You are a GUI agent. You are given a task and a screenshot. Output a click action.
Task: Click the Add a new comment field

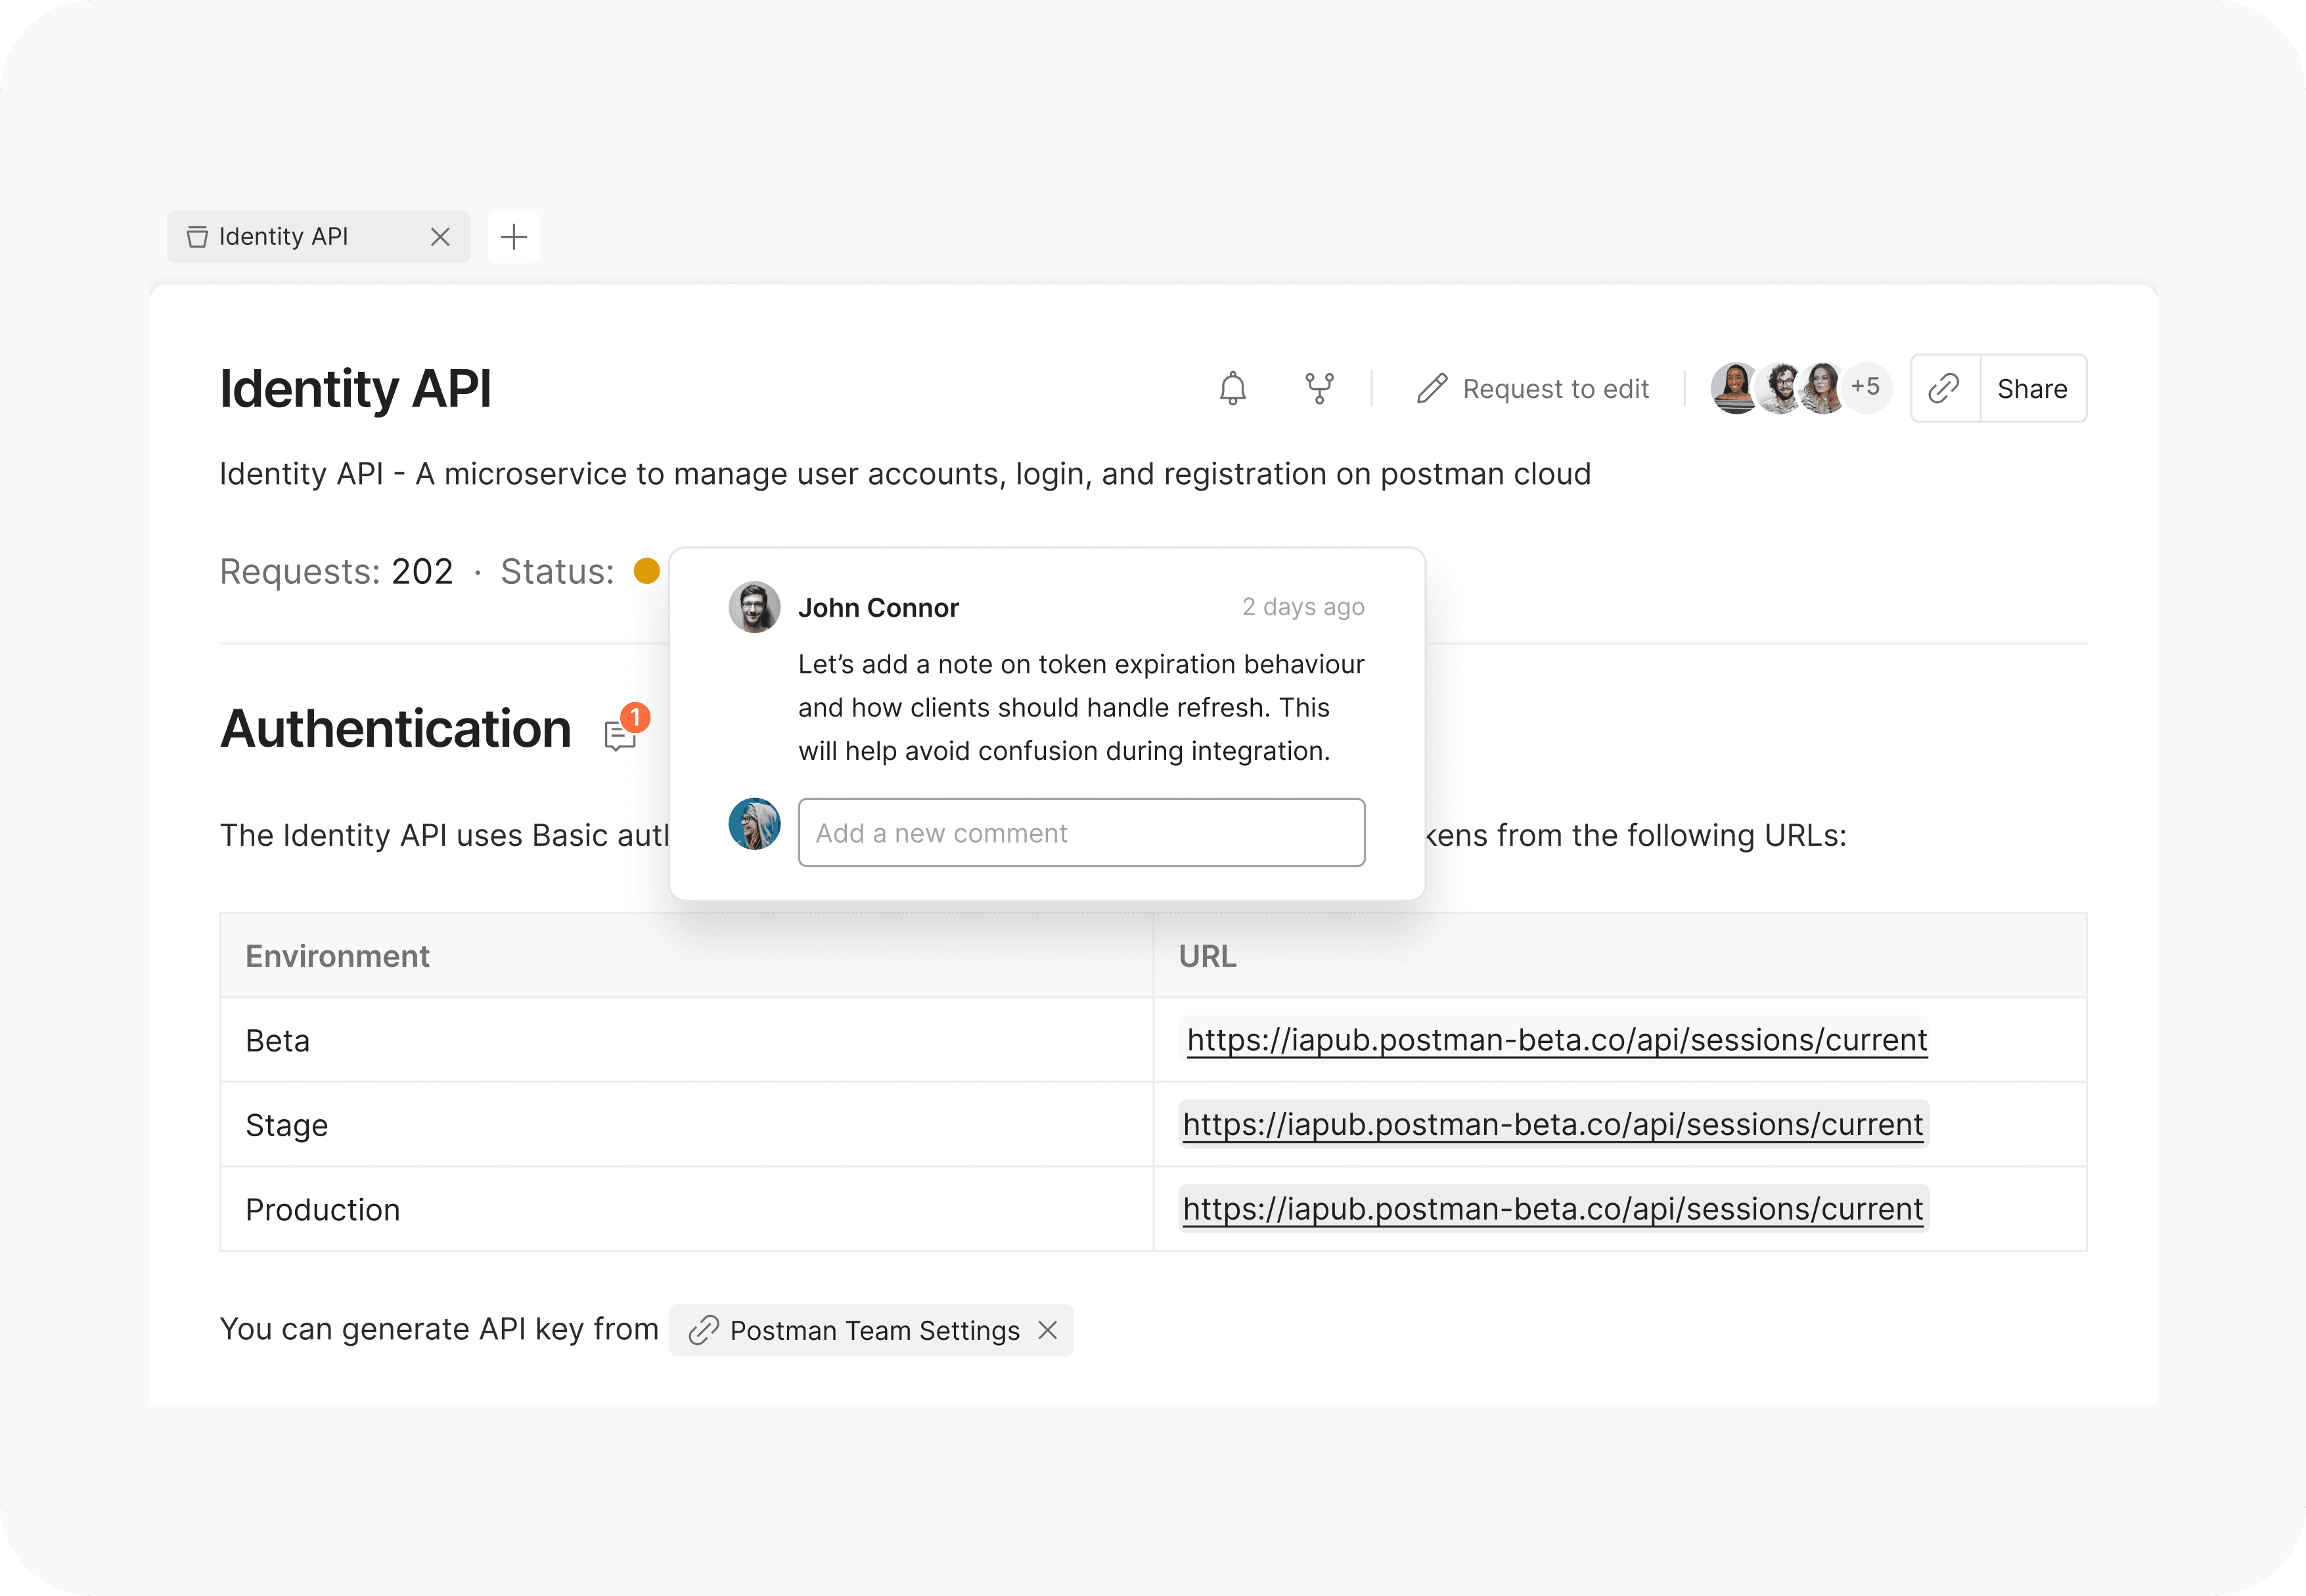click(x=1081, y=832)
